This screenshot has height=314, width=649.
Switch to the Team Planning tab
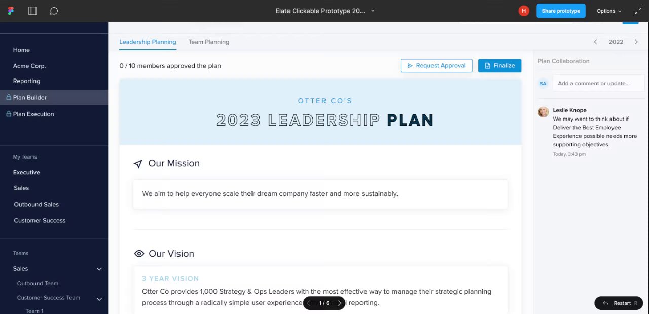pyautogui.click(x=208, y=42)
